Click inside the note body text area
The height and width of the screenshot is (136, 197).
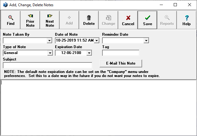click(98, 107)
